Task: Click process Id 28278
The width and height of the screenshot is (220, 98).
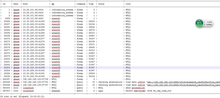Action: pos(7,53)
